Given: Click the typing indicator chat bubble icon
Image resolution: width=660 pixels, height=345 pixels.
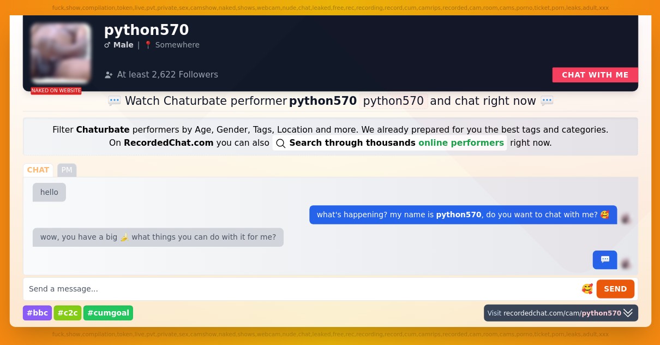Looking at the screenshot, I should [x=605, y=260].
